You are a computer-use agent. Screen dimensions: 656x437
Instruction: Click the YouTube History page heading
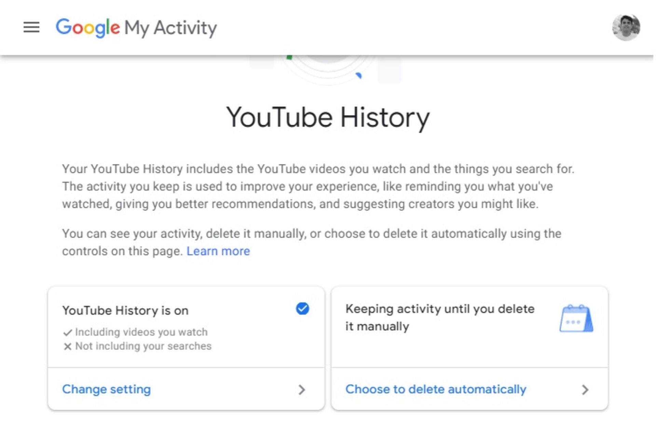coord(328,117)
